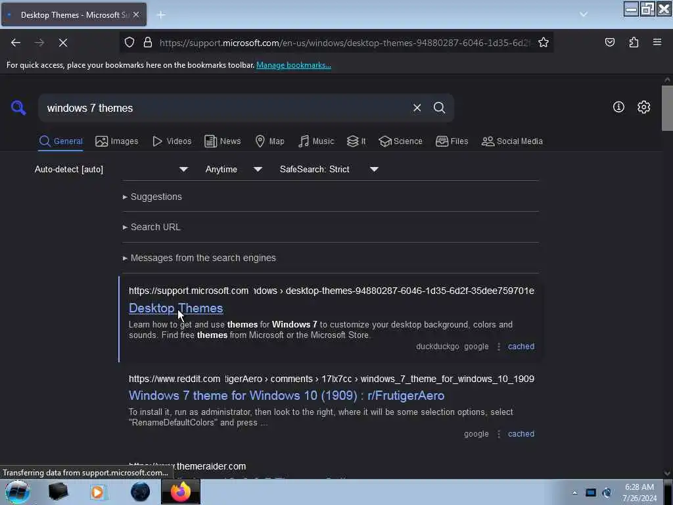673x505 pixels.
Task: Close the Desktop Themes tab
Action: 135,14
